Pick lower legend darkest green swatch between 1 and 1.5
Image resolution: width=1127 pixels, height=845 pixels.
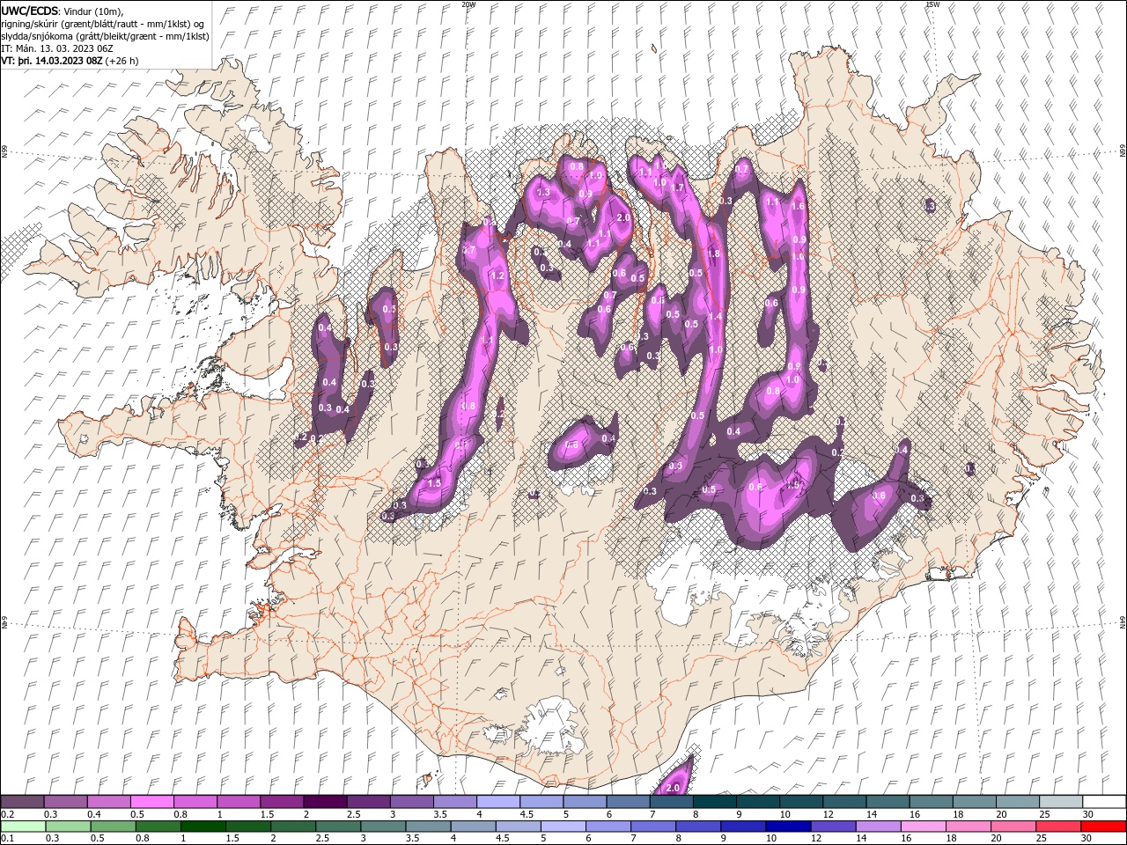coord(203,827)
